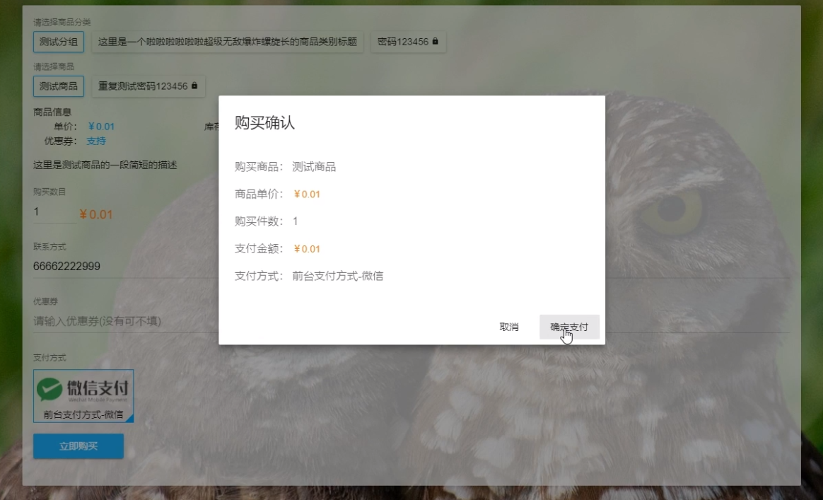Click the 支付金额 ¥0.01 value in dialog
823x500 pixels.
pos(307,249)
